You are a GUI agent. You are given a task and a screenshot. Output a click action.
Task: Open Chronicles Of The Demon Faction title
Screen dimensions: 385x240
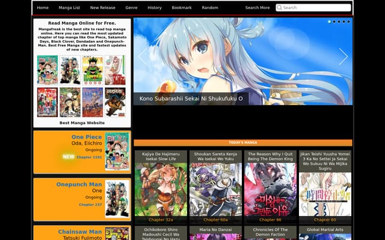(x=270, y=232)
